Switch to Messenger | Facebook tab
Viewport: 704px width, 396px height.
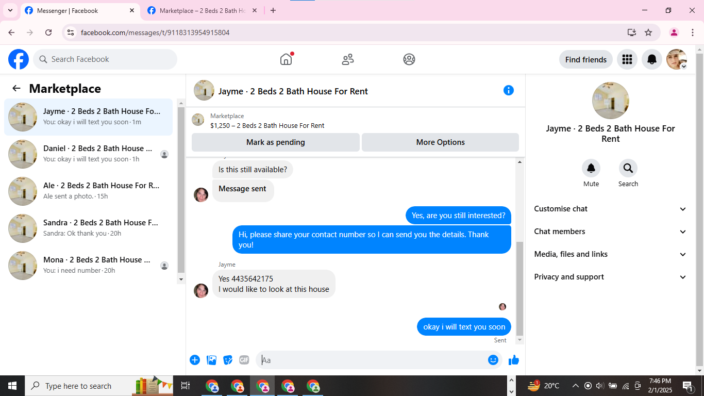[80, 10]
